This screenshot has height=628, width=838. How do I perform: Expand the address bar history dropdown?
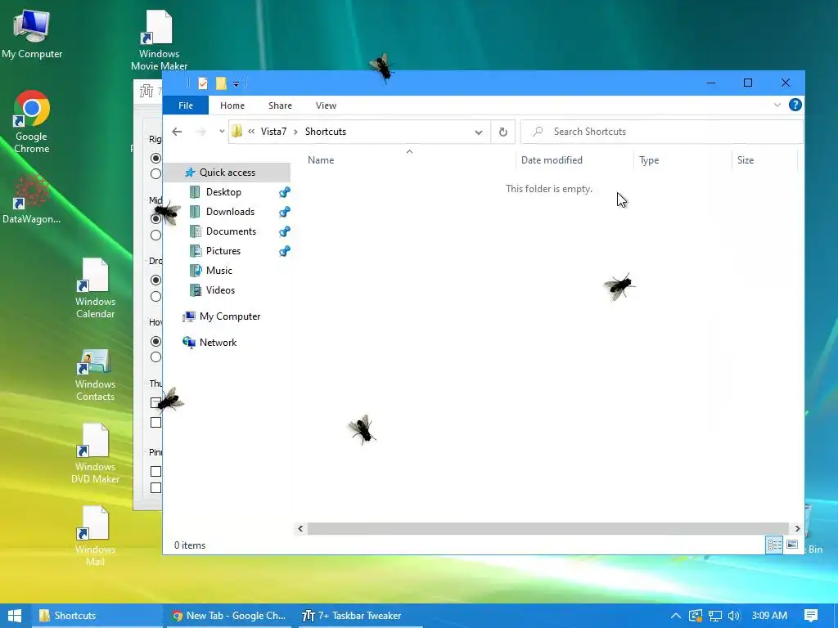[478, 132]
